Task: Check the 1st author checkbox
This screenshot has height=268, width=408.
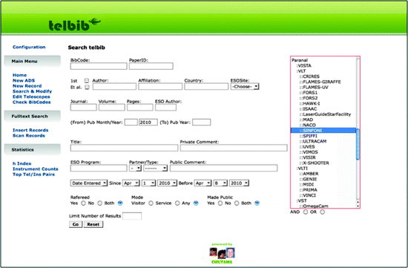Action: point(87,81)
